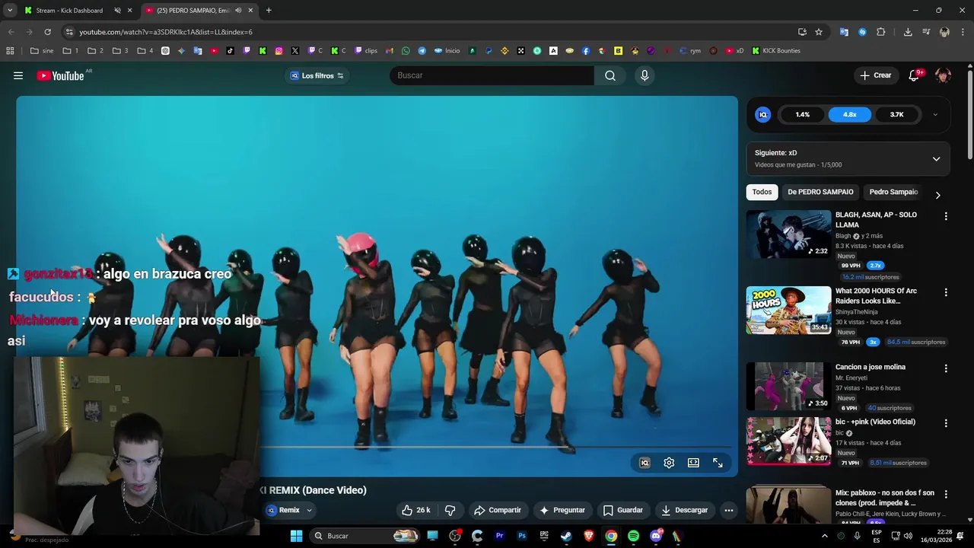974x548 pixels.
Task: Bookmark this page with star icon
Action: point(819,32)
